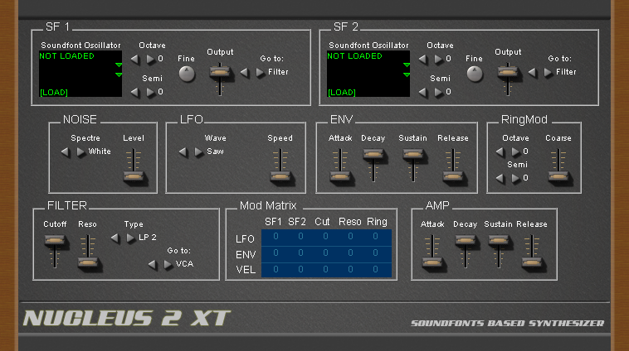Viewport: 629px width, 351px height.
Task: Click SF 2 Output slider handle
Action: [x=508, y=73]
